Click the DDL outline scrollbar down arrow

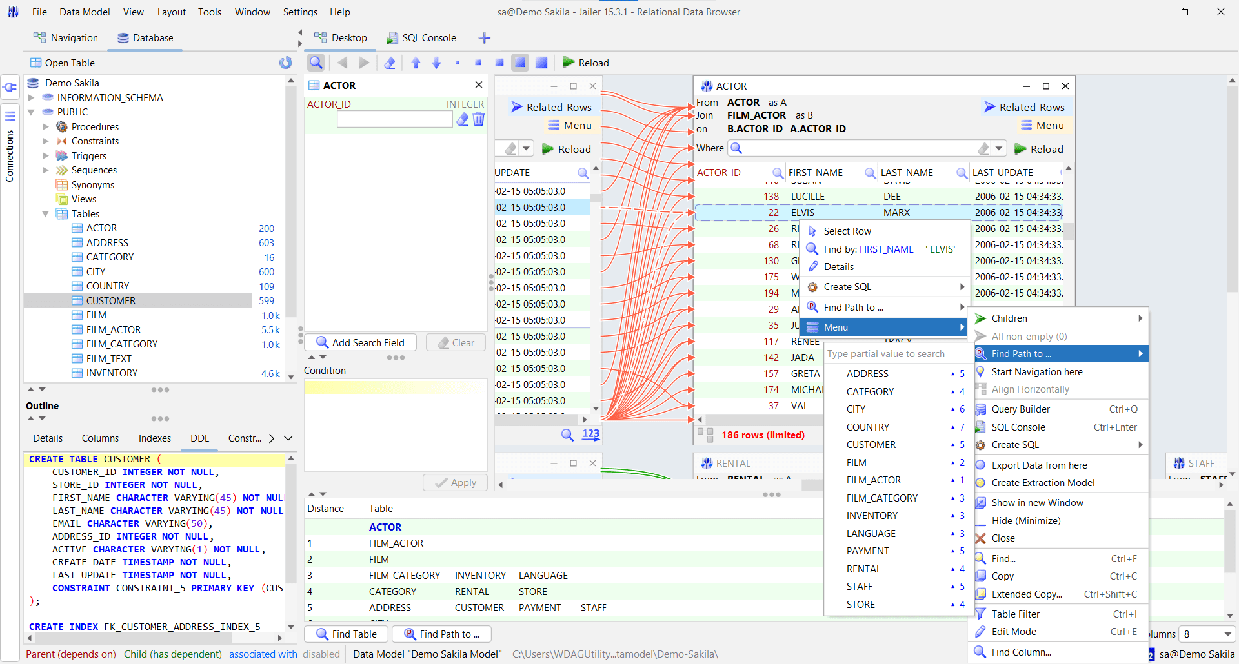point(291,627)
